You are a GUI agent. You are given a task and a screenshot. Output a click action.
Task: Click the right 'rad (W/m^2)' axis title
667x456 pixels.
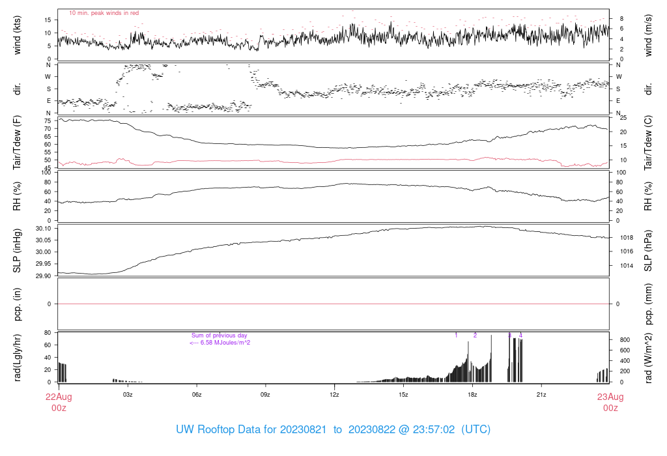(x=648, y=358)
